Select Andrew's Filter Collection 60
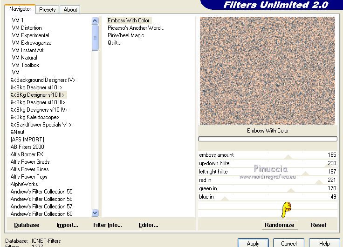Viewport: 343px width, 247px height. click(x=41, y=214)
